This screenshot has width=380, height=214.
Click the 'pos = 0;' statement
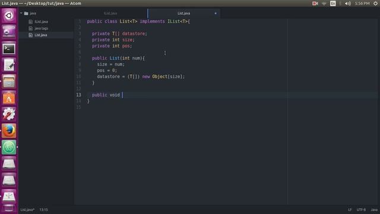(x=107, y=70)
